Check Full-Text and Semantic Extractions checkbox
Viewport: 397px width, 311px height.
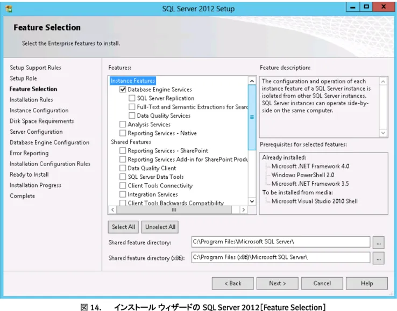point(132,107)
